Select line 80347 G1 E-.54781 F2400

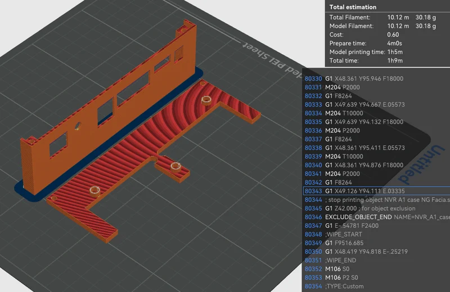click(x=376, y=225)
